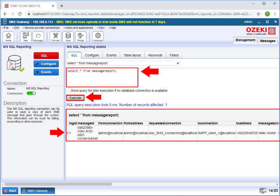Click the horizontal scrollbar thumb
The width and height of the screenshot is (280, 196).
[x=58, y=184]
